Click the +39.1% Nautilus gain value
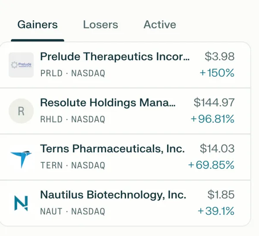 click(216, 211)
